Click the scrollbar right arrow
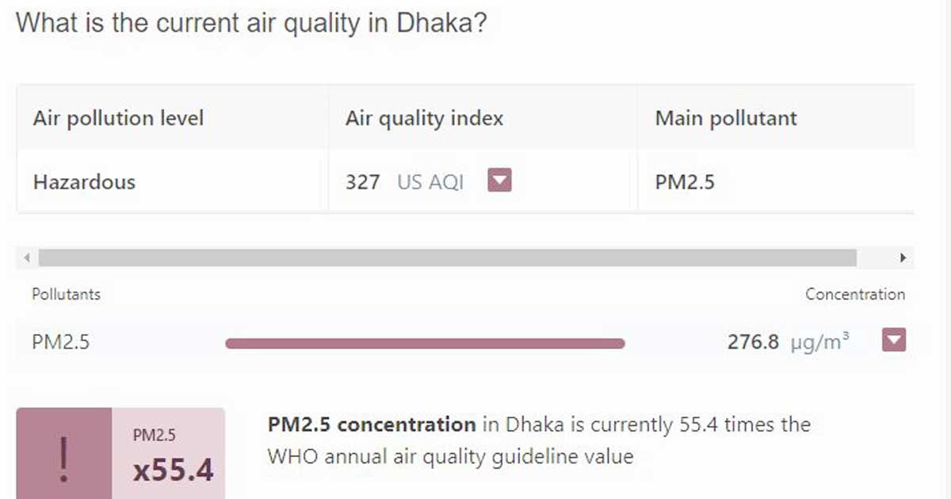 903,258
